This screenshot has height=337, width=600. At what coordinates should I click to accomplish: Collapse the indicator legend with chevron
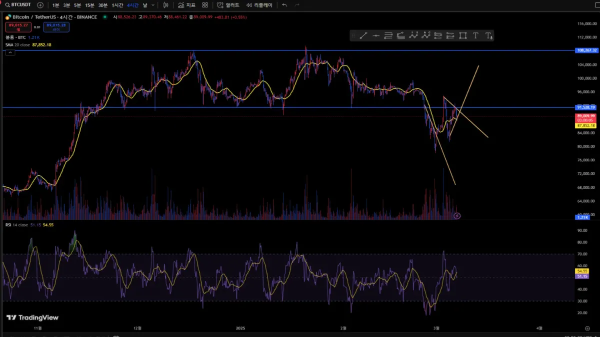pos(9,52)
